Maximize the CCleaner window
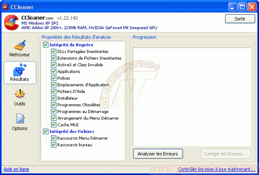 click(242, 7)
